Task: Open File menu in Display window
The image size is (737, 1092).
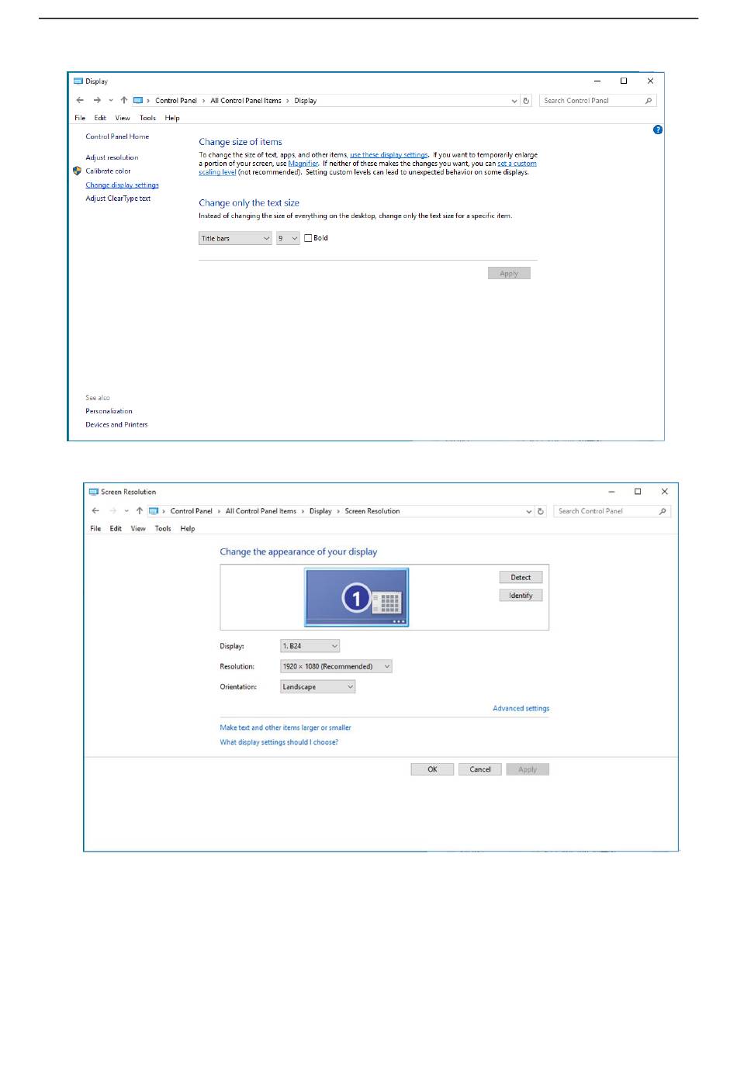Action: 80,118
